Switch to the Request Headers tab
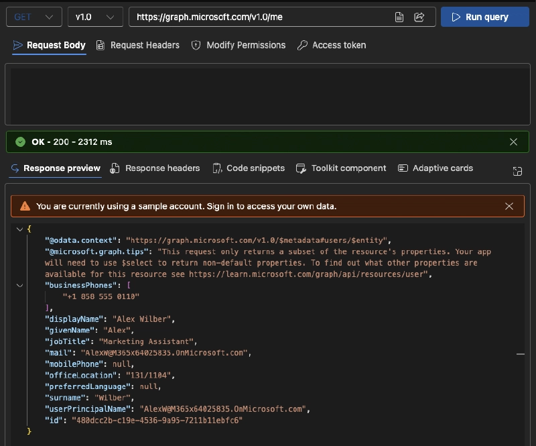Image resolution: width=536 pixels, height=446 pixels. 138,45
